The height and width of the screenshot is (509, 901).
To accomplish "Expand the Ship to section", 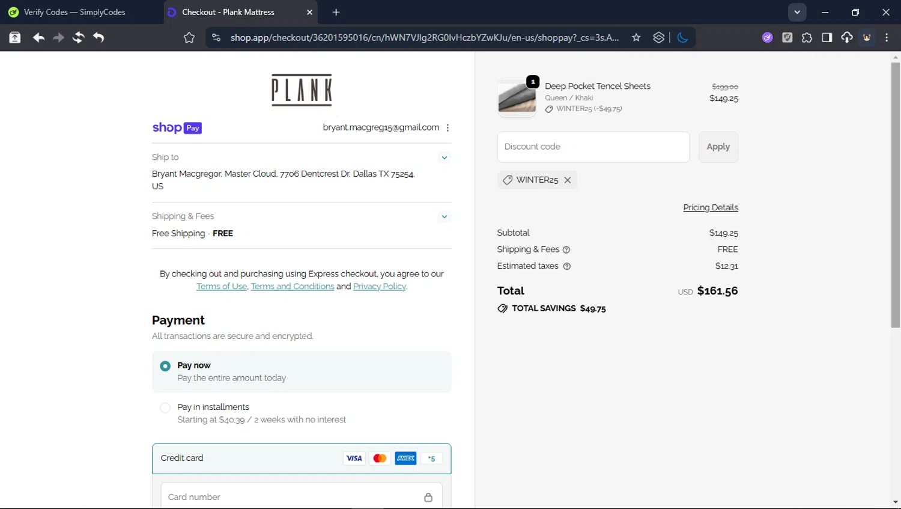I will point(444,157).
